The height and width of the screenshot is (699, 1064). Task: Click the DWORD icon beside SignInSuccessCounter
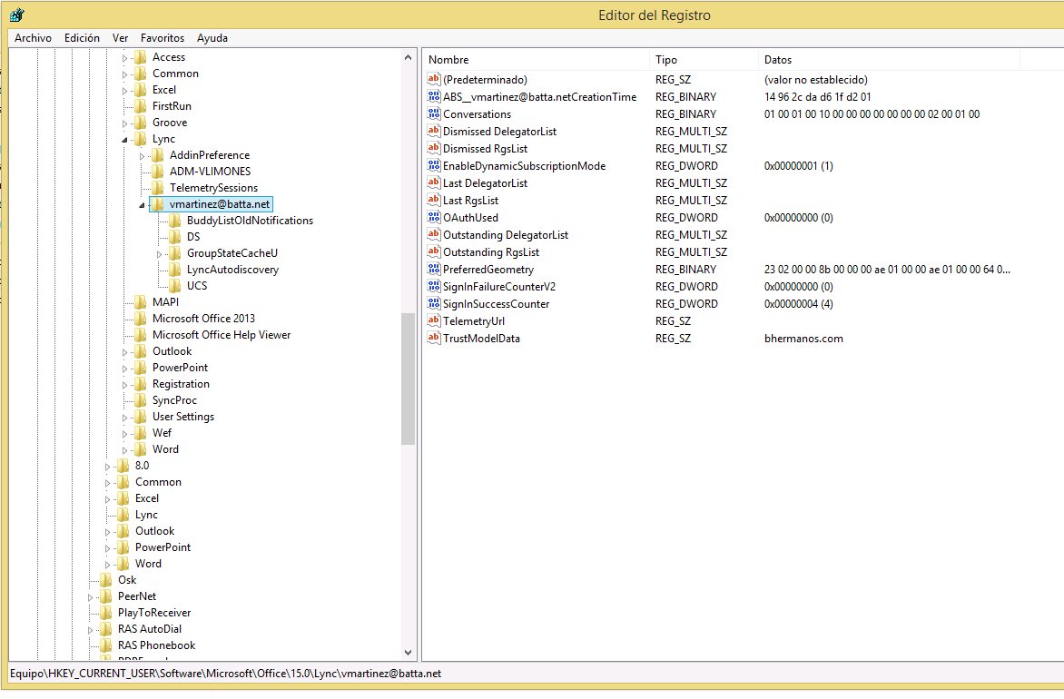pyautogui.click(x=434, y=303)
